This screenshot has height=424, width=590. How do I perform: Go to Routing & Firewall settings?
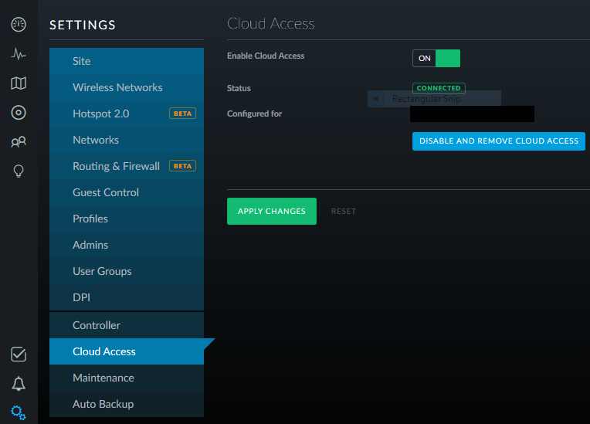pos(116,166)
